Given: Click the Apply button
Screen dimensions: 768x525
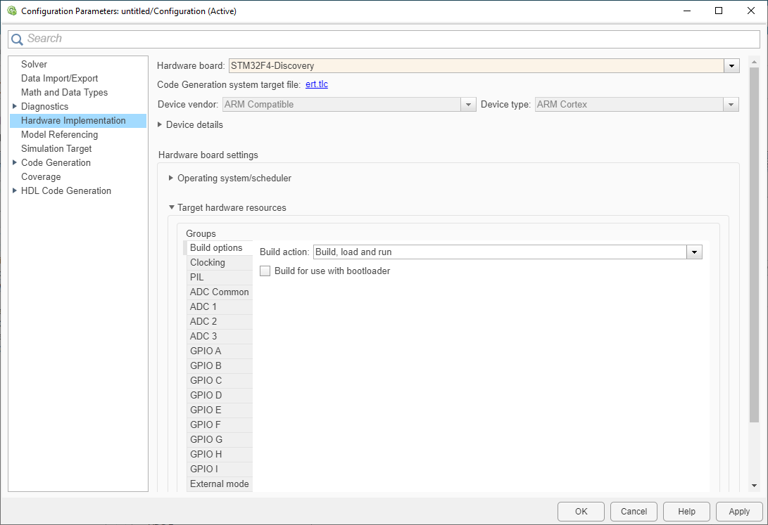Looking at the screenshot, I should (738, 512).
